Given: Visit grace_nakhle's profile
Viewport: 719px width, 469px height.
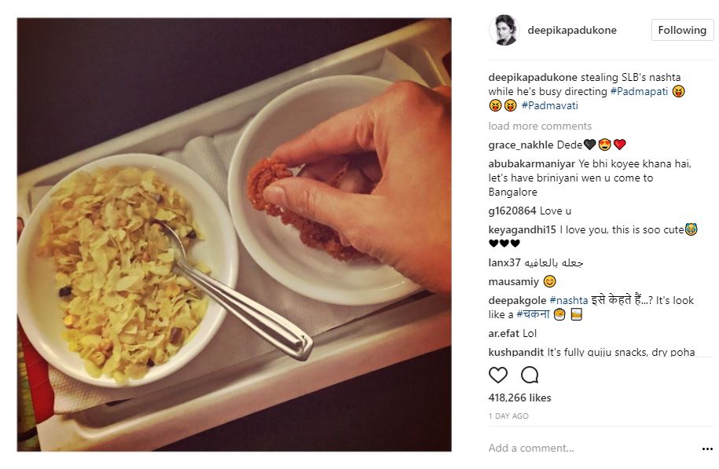Looking at the screenshot, I should 521,145.
